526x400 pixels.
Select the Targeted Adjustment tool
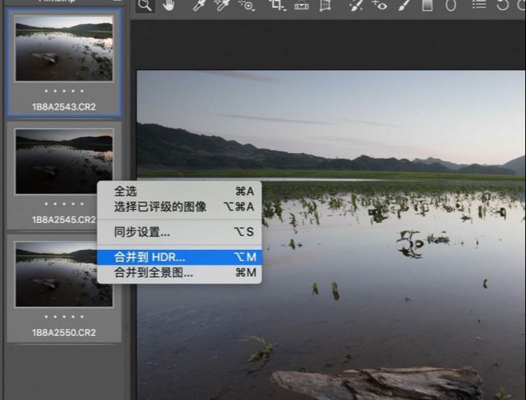[x=246, y=5]
